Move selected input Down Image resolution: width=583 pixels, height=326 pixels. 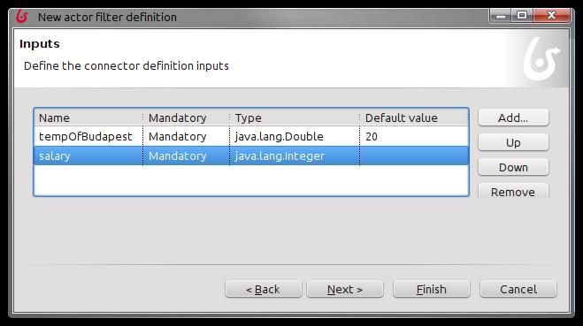click(513, 168)
